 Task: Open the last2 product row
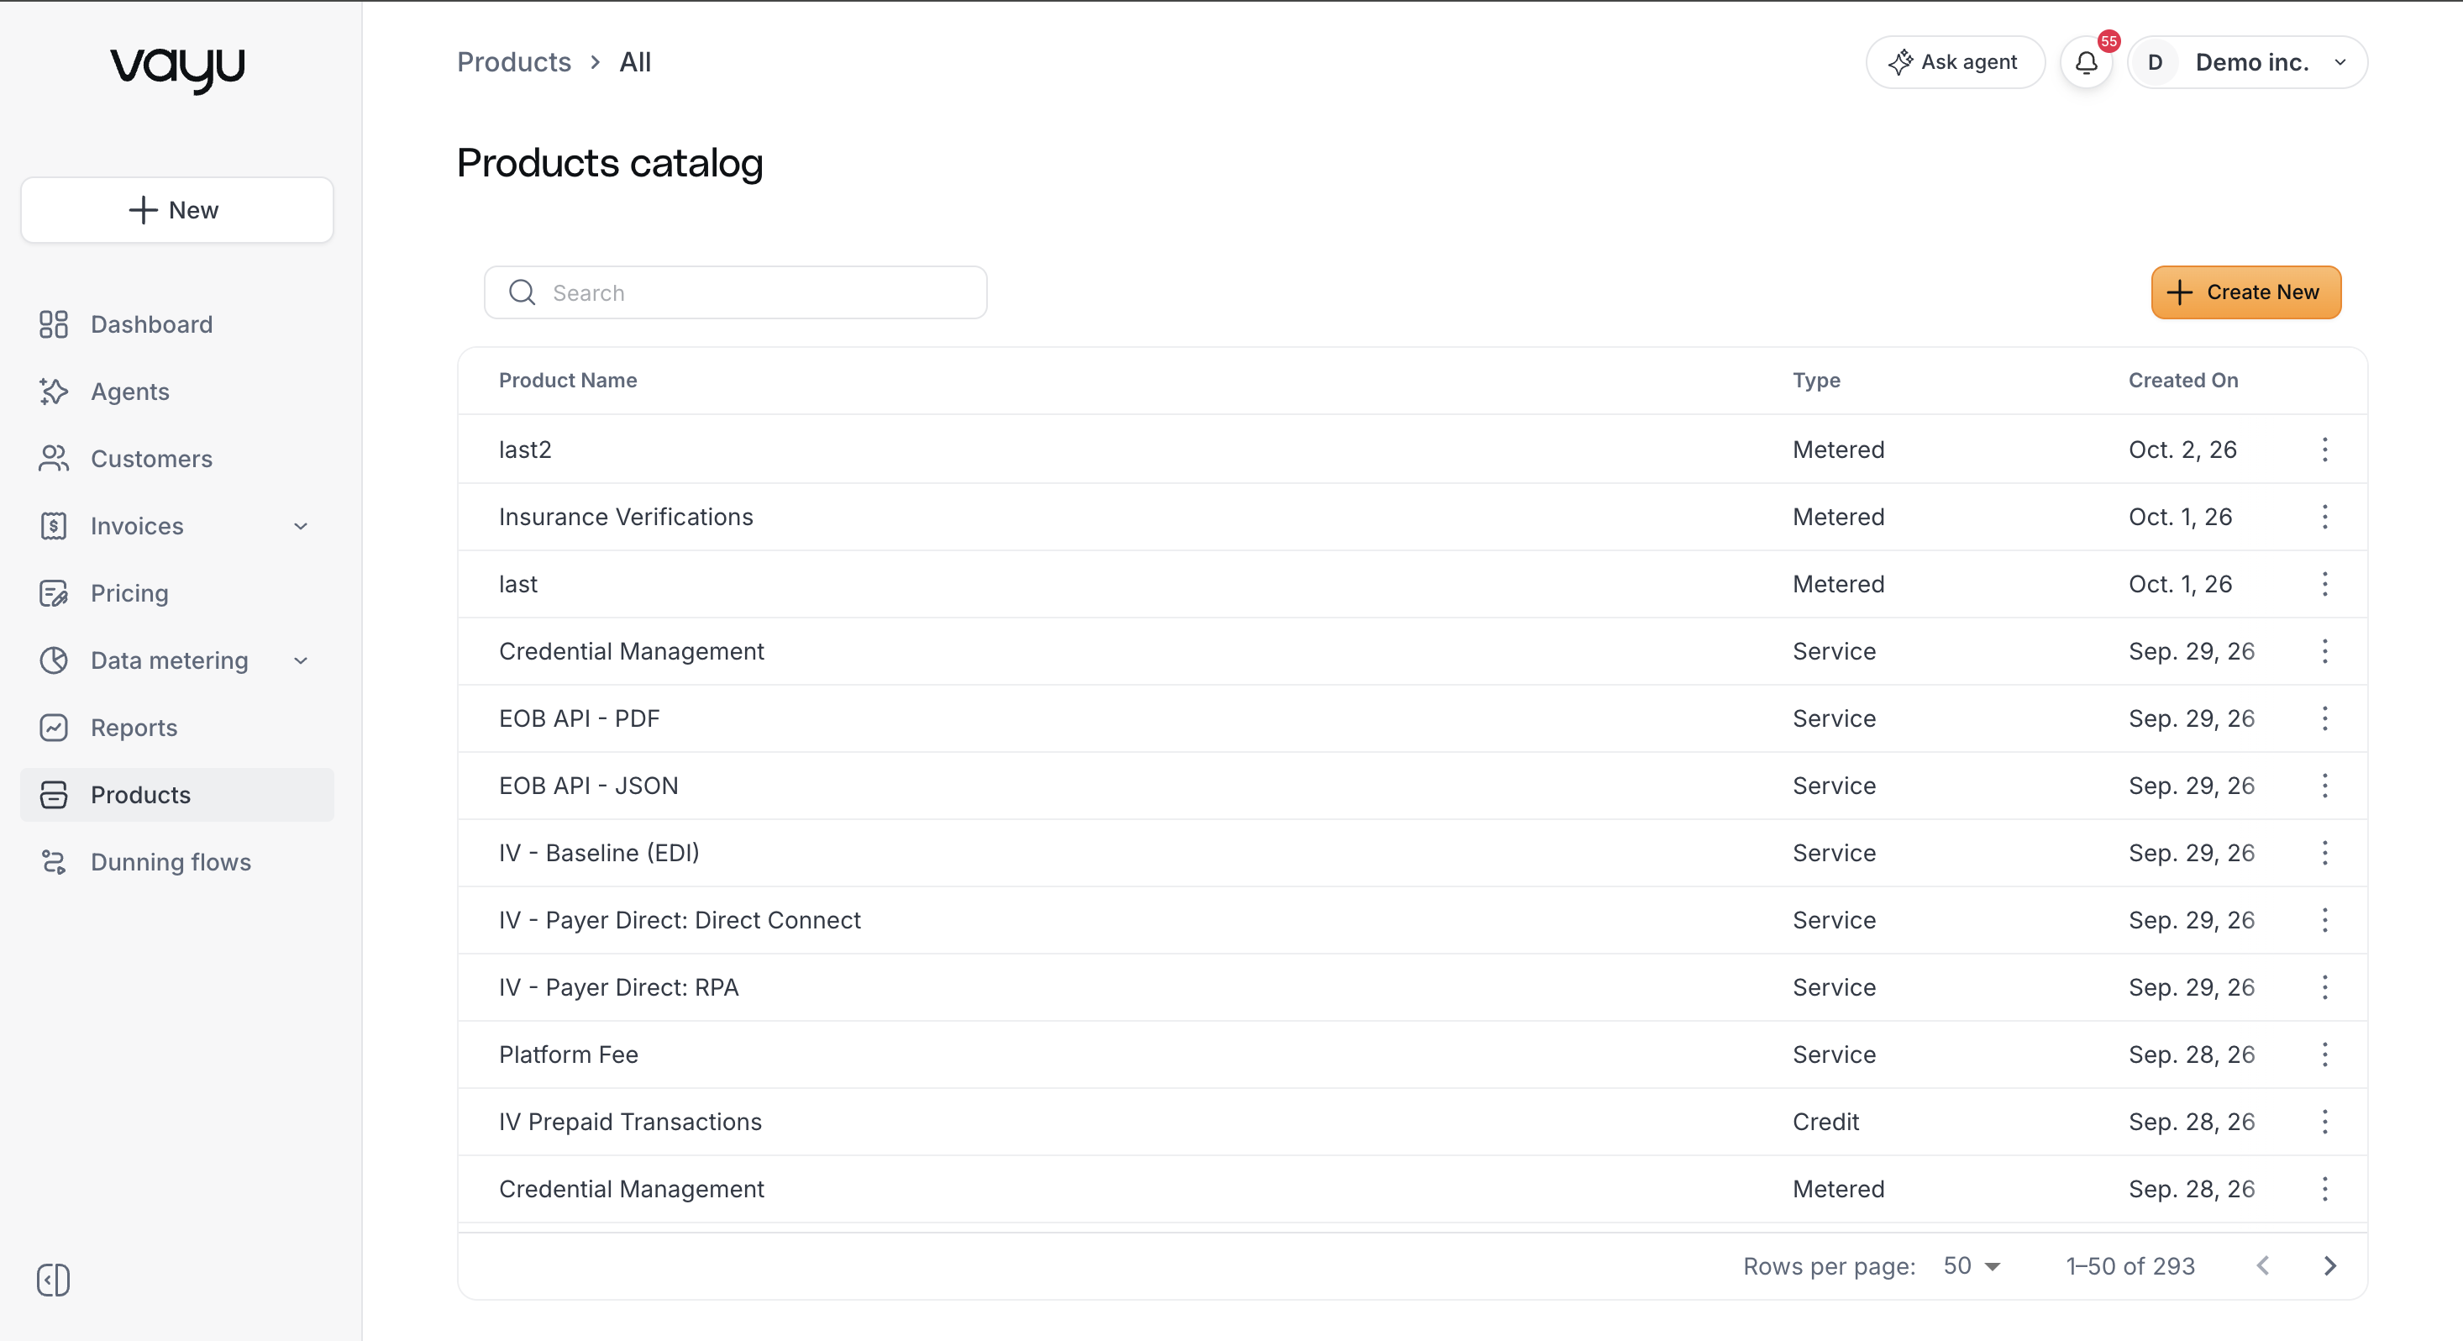pyautogui.click(x=1411, y=450)
